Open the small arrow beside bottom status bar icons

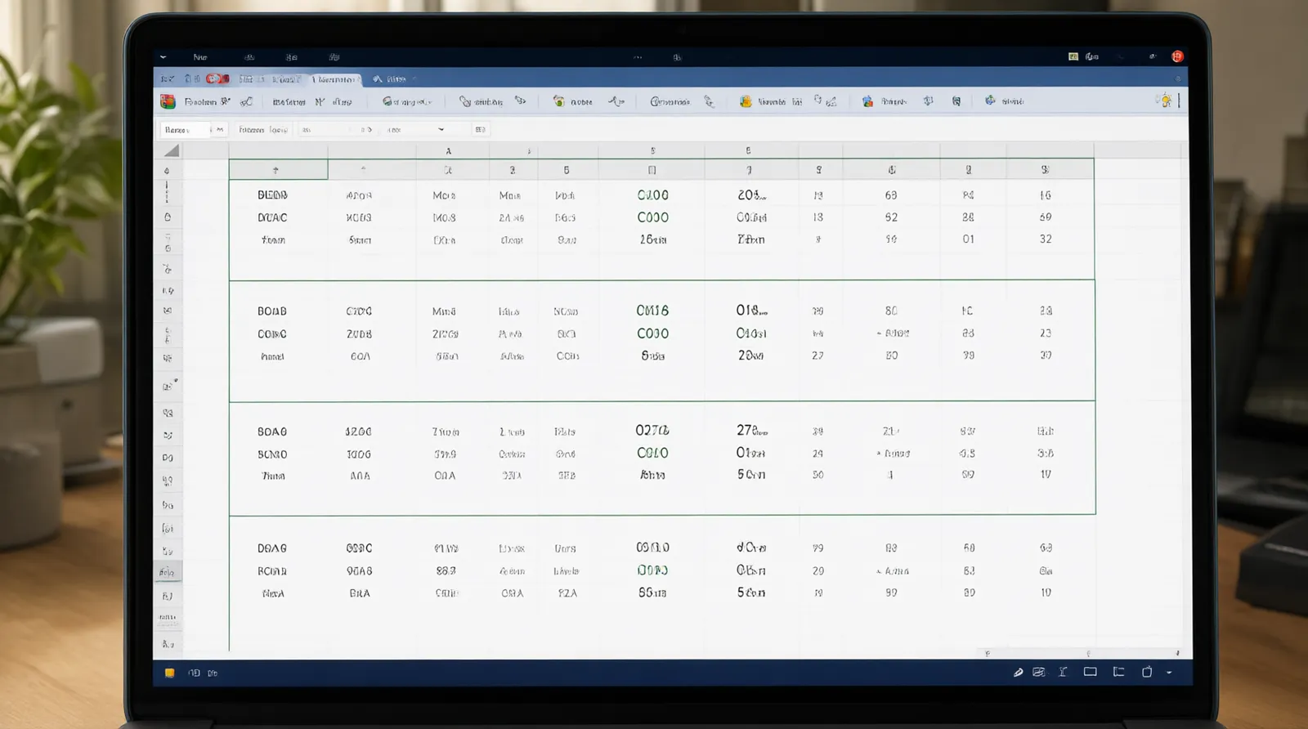click(x=1169, y=673)
